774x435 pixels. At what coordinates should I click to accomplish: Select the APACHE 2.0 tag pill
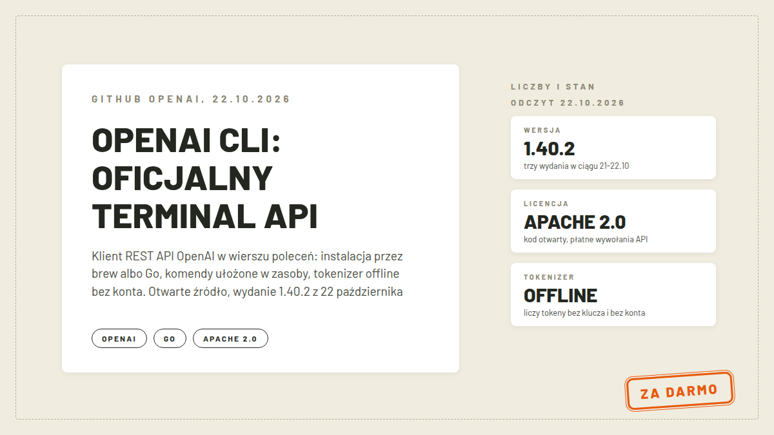230,338
